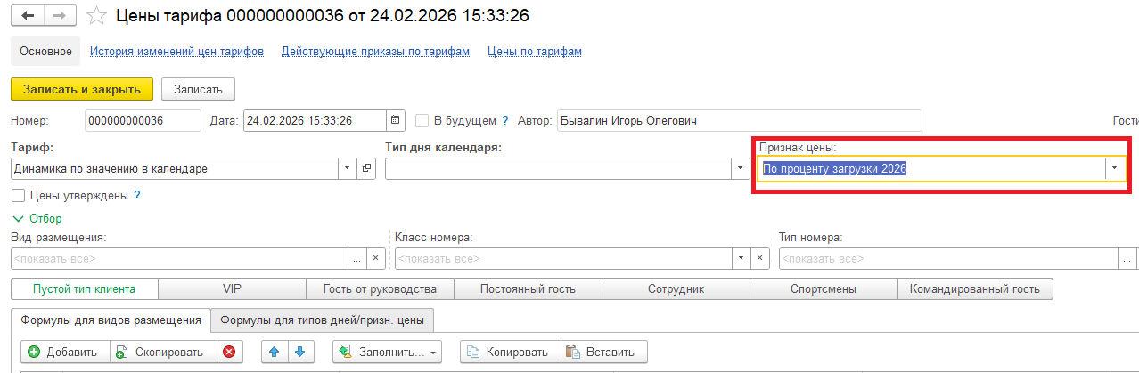Select the Постоянный гость client type
1139x373 pixels.
click(528, 288)
